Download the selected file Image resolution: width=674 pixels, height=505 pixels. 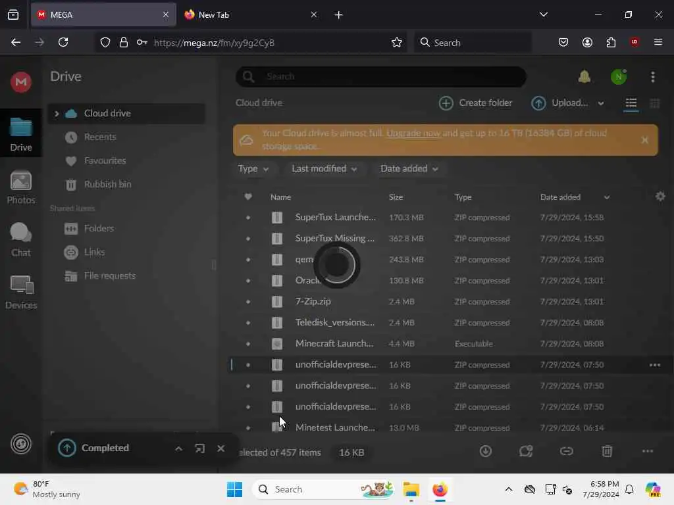pos(485,451)
